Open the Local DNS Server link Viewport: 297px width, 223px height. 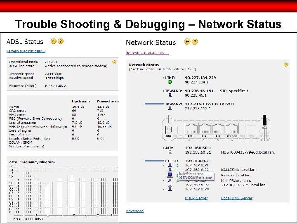pyautogui.click(x=237, y=198)
